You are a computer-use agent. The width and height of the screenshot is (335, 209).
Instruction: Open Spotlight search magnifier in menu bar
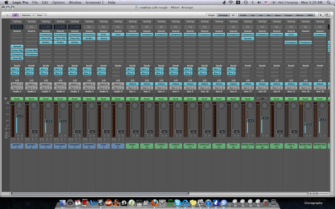328,3
